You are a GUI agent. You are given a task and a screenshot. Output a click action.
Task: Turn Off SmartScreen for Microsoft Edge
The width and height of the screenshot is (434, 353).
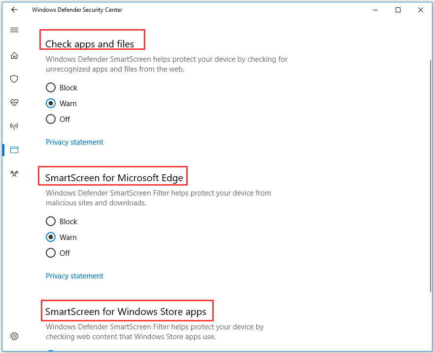pyautogui.click(x=51, y=253)
